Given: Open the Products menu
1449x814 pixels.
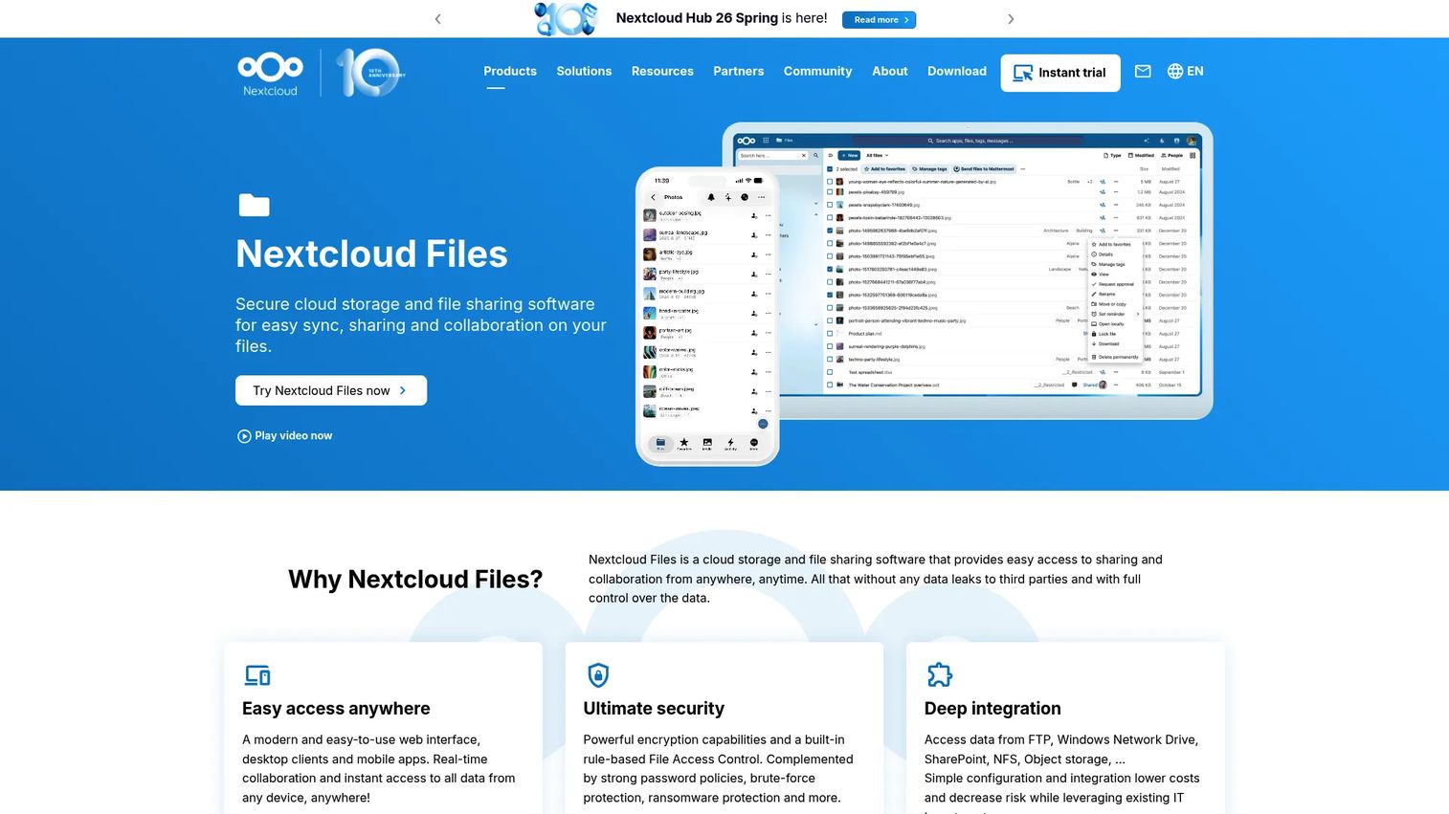Looking at the screenshot, I should (x=510, y=72).
